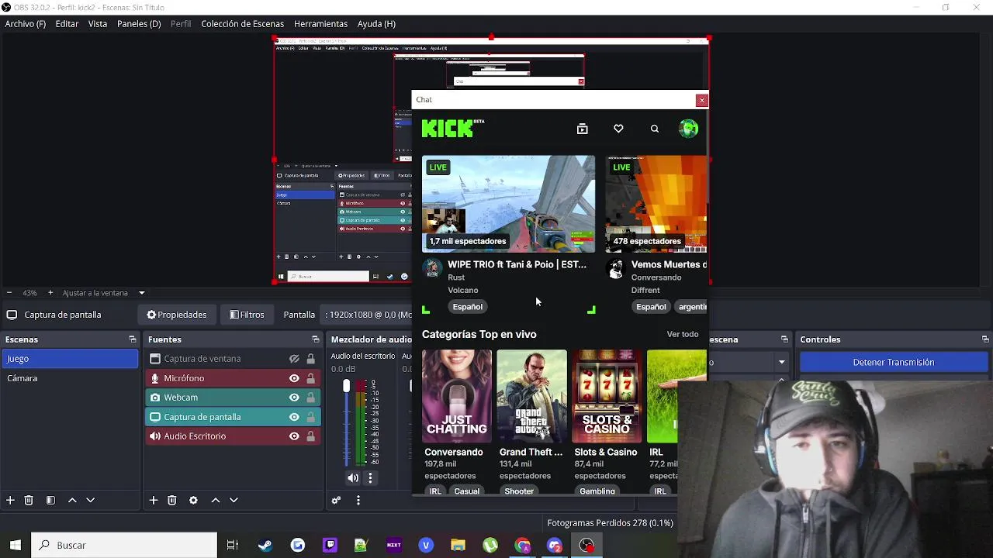Show Captura de ventana source visibility
This screenshot has width=993, height=558.
pos(294,359)
